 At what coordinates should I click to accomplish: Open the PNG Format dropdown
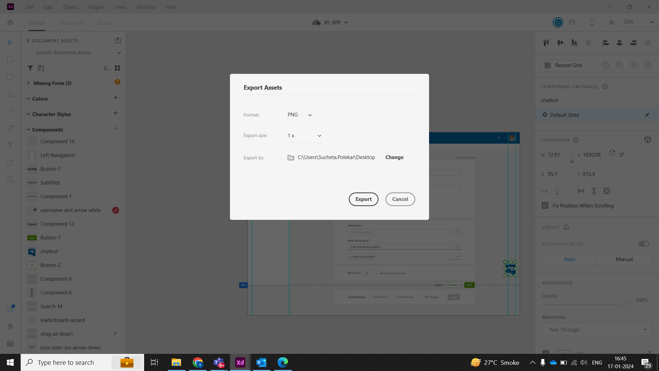[299, 115]
